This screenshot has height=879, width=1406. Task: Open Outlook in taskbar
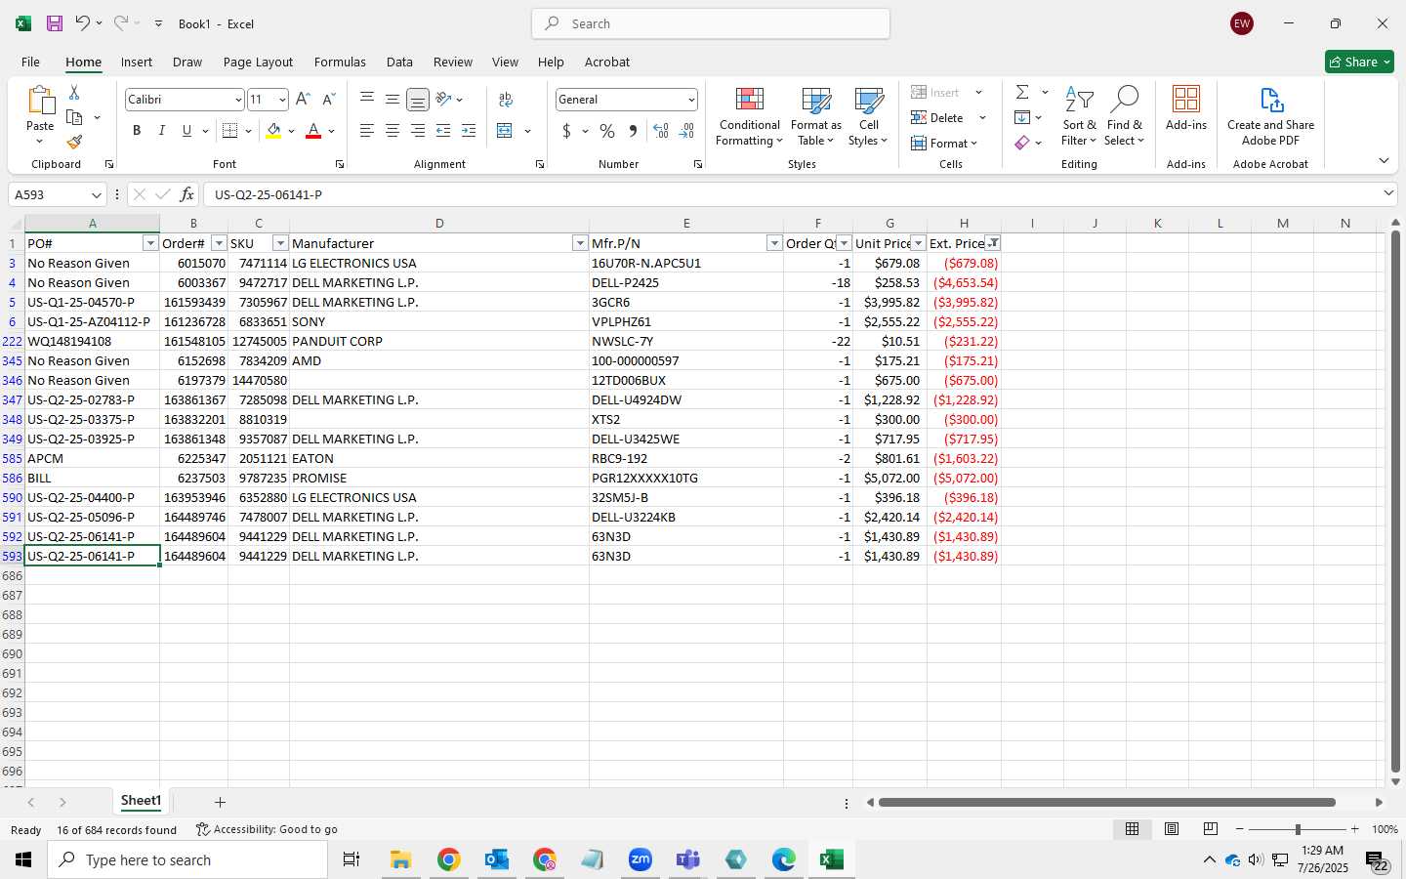[496, 859]
